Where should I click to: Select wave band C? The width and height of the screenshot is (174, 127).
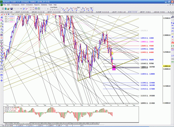pos(58,9)
